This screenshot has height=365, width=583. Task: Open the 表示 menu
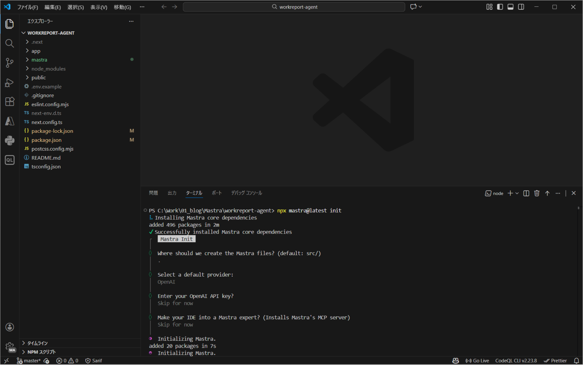point(99,6)
